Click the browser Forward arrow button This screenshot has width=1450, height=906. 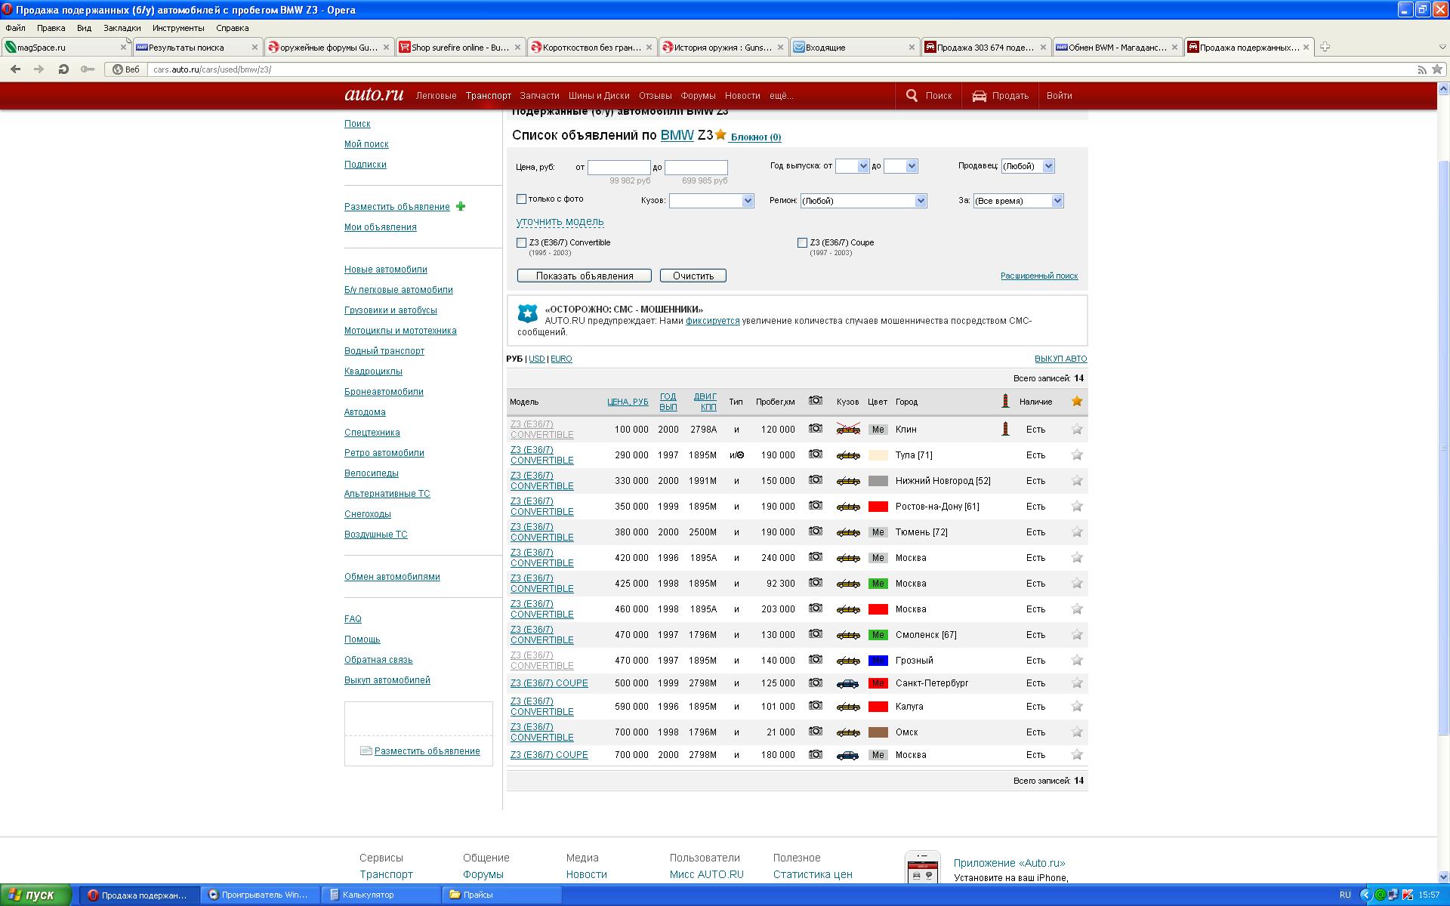(39, 69)
